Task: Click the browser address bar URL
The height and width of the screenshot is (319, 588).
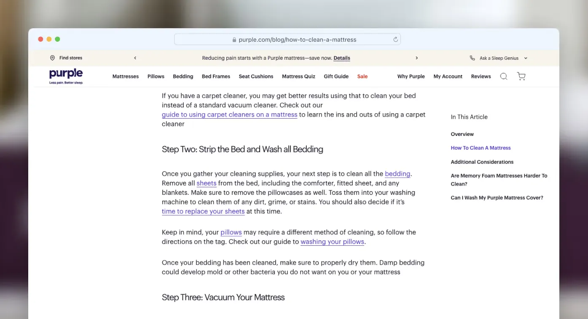Action: tap(298, 40)
